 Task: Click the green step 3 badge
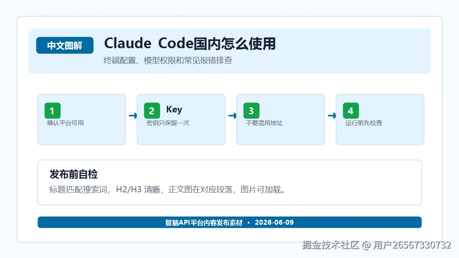(251, 111)
